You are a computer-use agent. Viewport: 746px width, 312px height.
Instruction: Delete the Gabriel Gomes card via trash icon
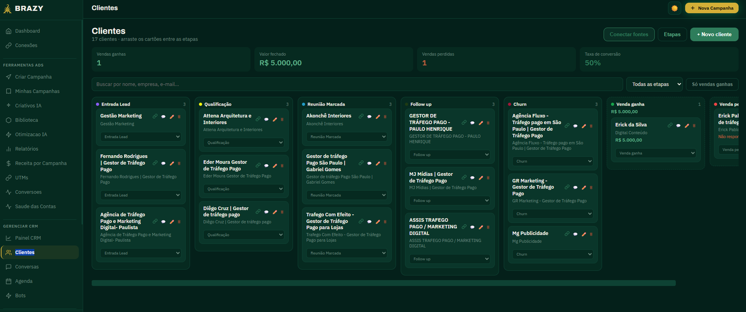pos(385,163)
